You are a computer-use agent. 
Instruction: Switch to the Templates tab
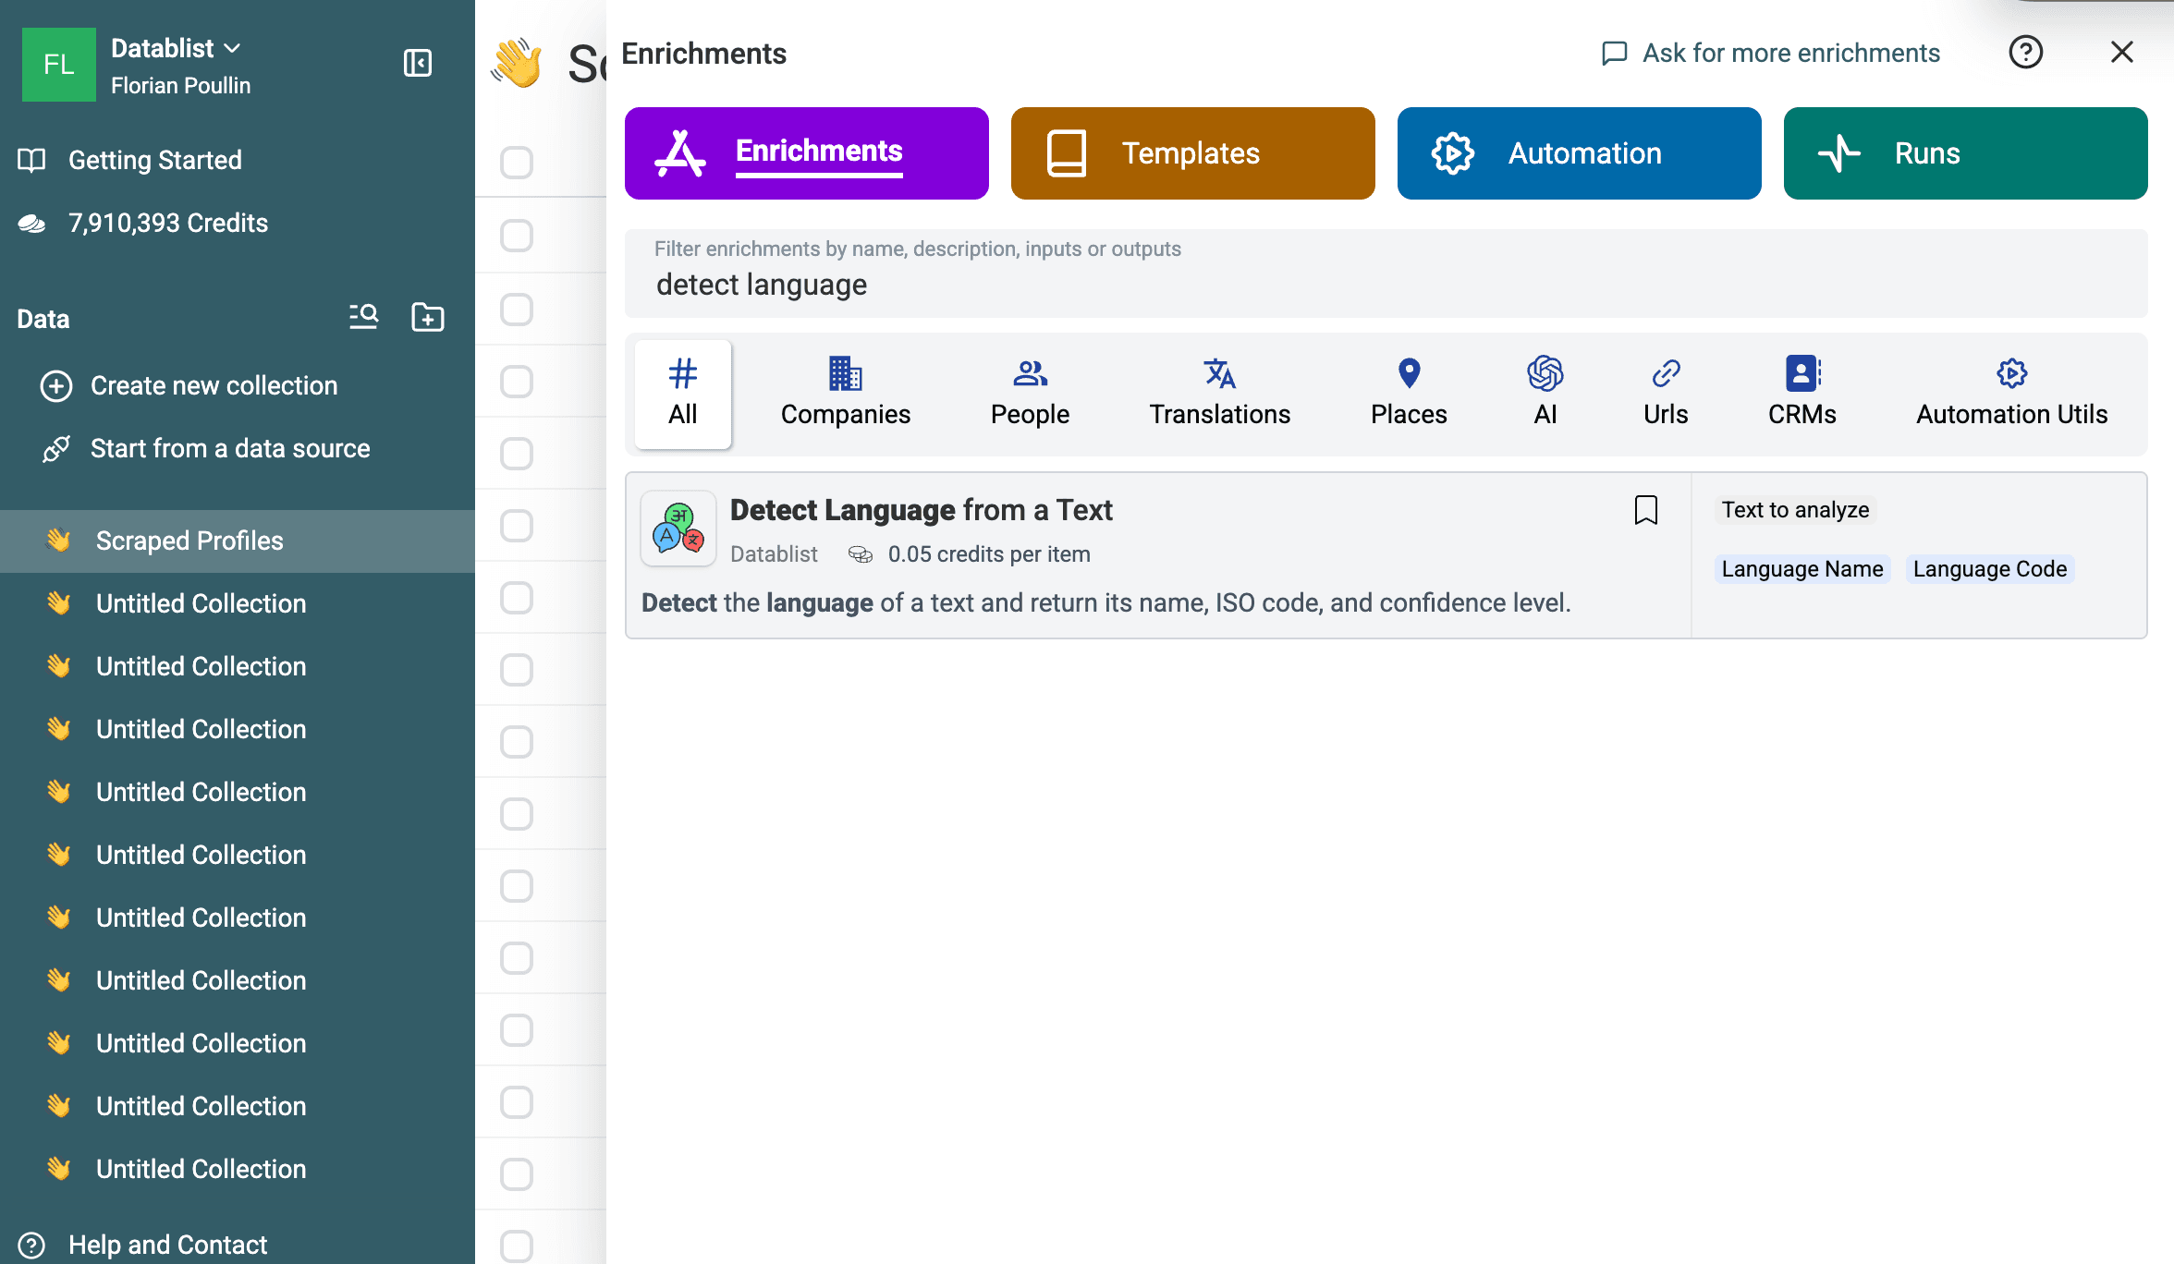tap(1193, 153)
